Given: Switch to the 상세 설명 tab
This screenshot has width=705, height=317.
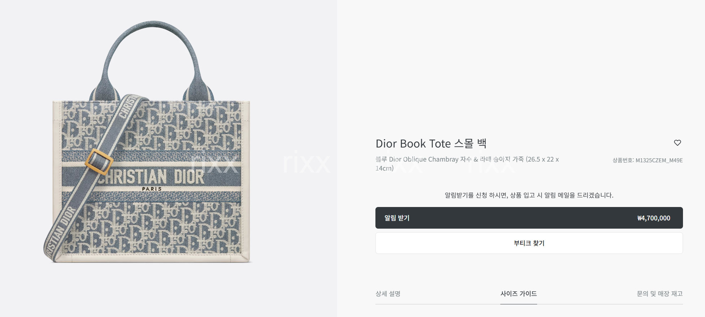Looking at the screenshot, I should pyautogui.click(x=388, y=294).
